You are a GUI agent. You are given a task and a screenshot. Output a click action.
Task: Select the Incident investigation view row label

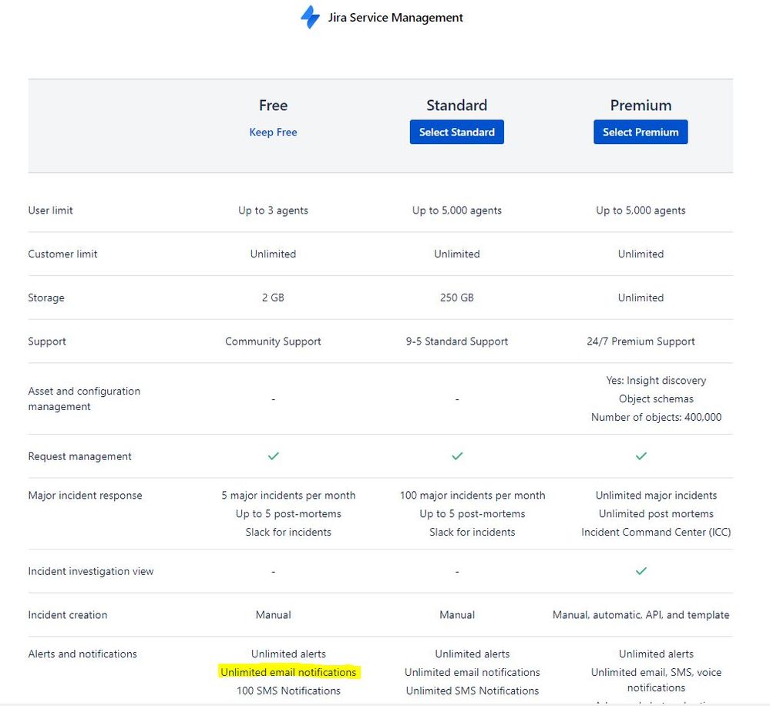click(x=91, y=571)
